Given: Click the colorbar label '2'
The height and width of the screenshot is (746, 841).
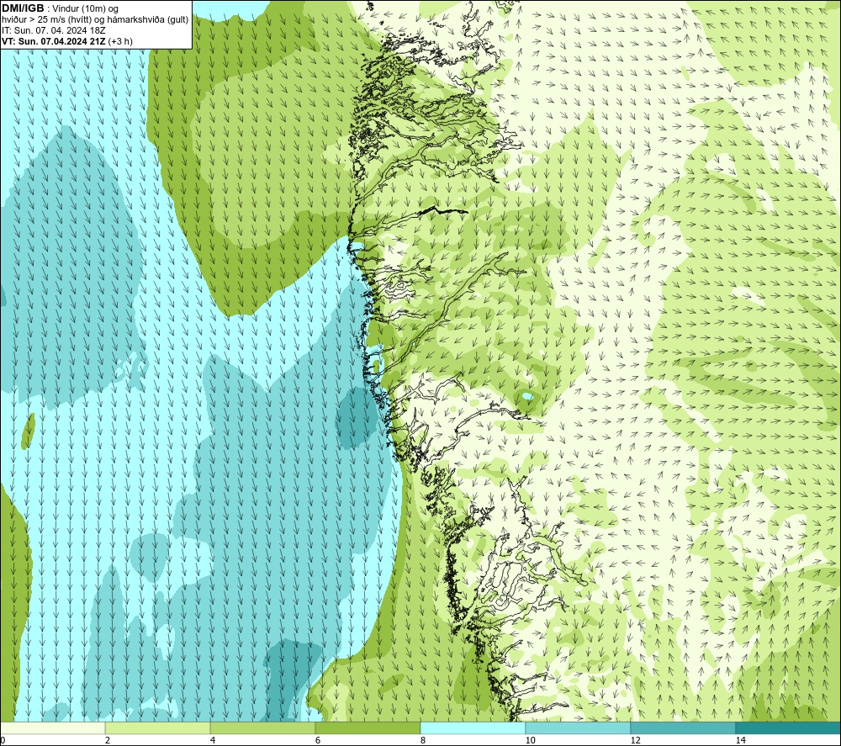Looking at the screenshot, I should coord(108,741).
